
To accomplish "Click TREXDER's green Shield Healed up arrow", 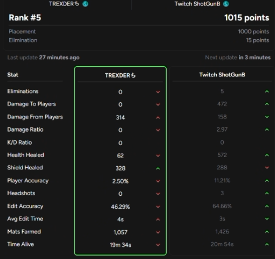I will 158,169.
